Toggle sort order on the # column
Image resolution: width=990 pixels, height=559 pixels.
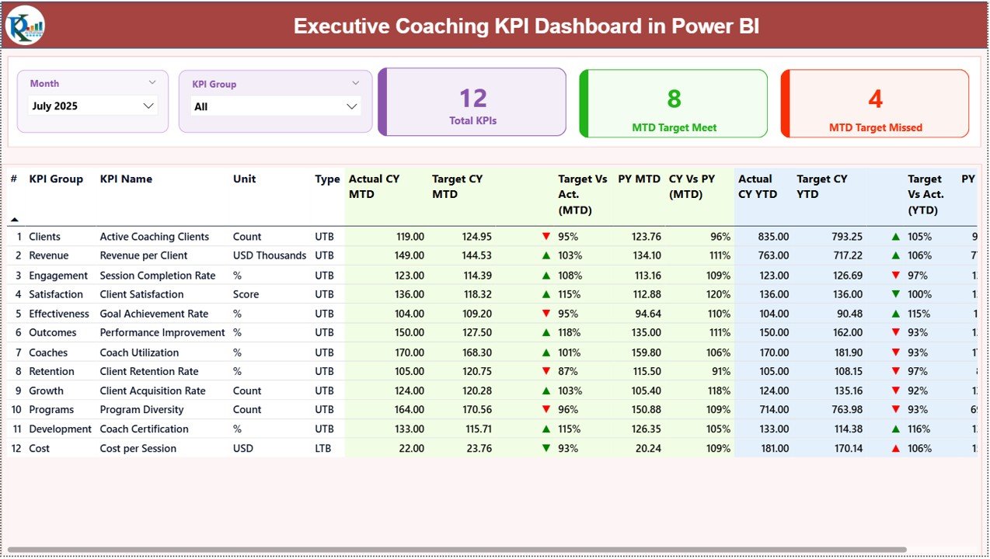(x=13, y=179)
